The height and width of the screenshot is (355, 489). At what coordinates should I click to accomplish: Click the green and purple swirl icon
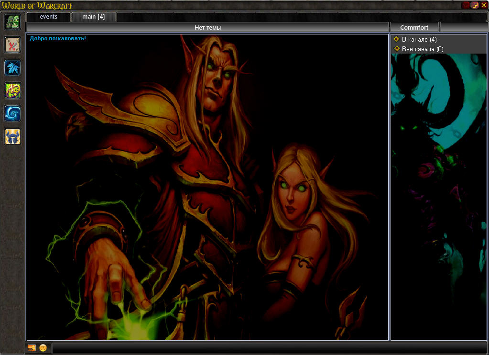[12, 90]
